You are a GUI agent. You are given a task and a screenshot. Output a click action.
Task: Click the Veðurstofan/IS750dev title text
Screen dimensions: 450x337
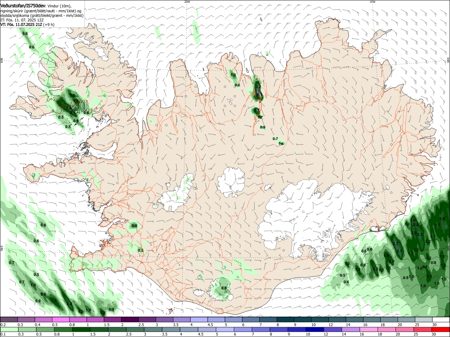[x=22, y=6]
